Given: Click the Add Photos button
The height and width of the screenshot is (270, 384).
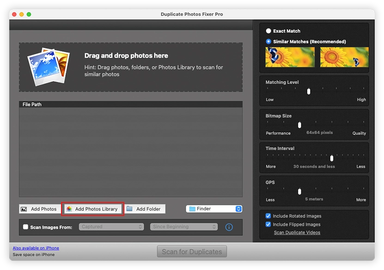Looking at the screenshot, I should [x=40, y=209].
